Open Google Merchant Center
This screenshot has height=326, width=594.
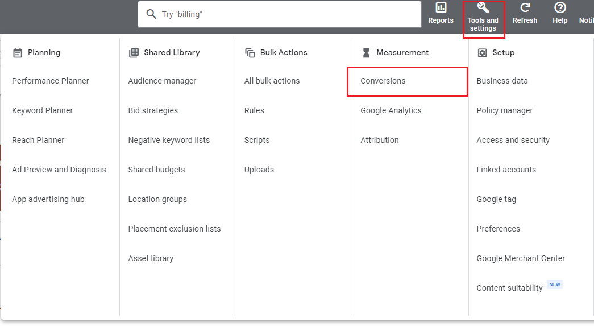pyautogui.click(x=521, y=258)
